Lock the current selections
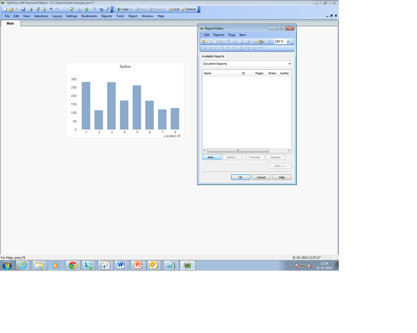The width and height of the screenshot is (417, 333). 174,9
